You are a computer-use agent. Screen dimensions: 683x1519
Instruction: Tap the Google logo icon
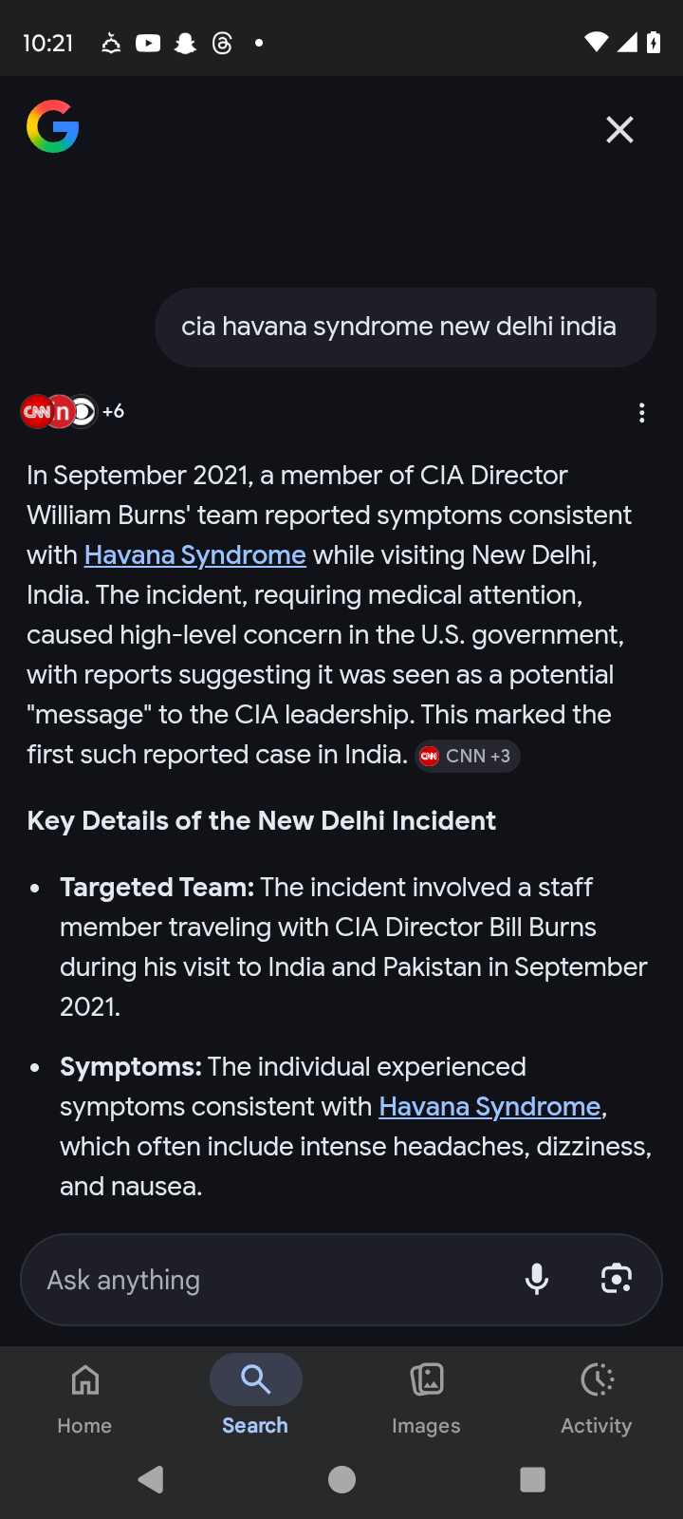[52, 127]
